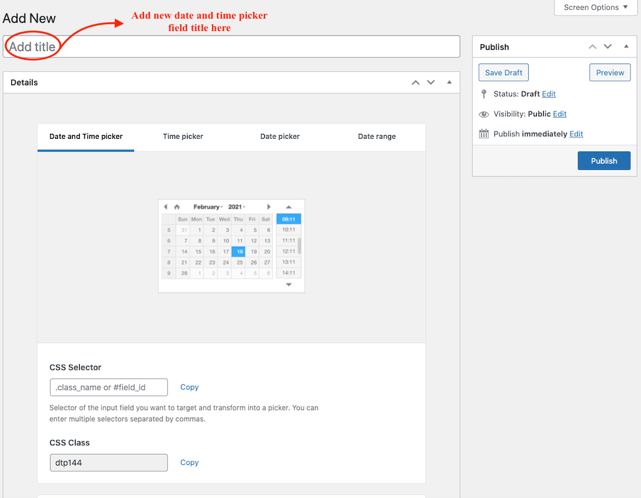This screenshot has width=641, height=498.
Task: Click the CSS Selector input field
Action: pos(108,387)
